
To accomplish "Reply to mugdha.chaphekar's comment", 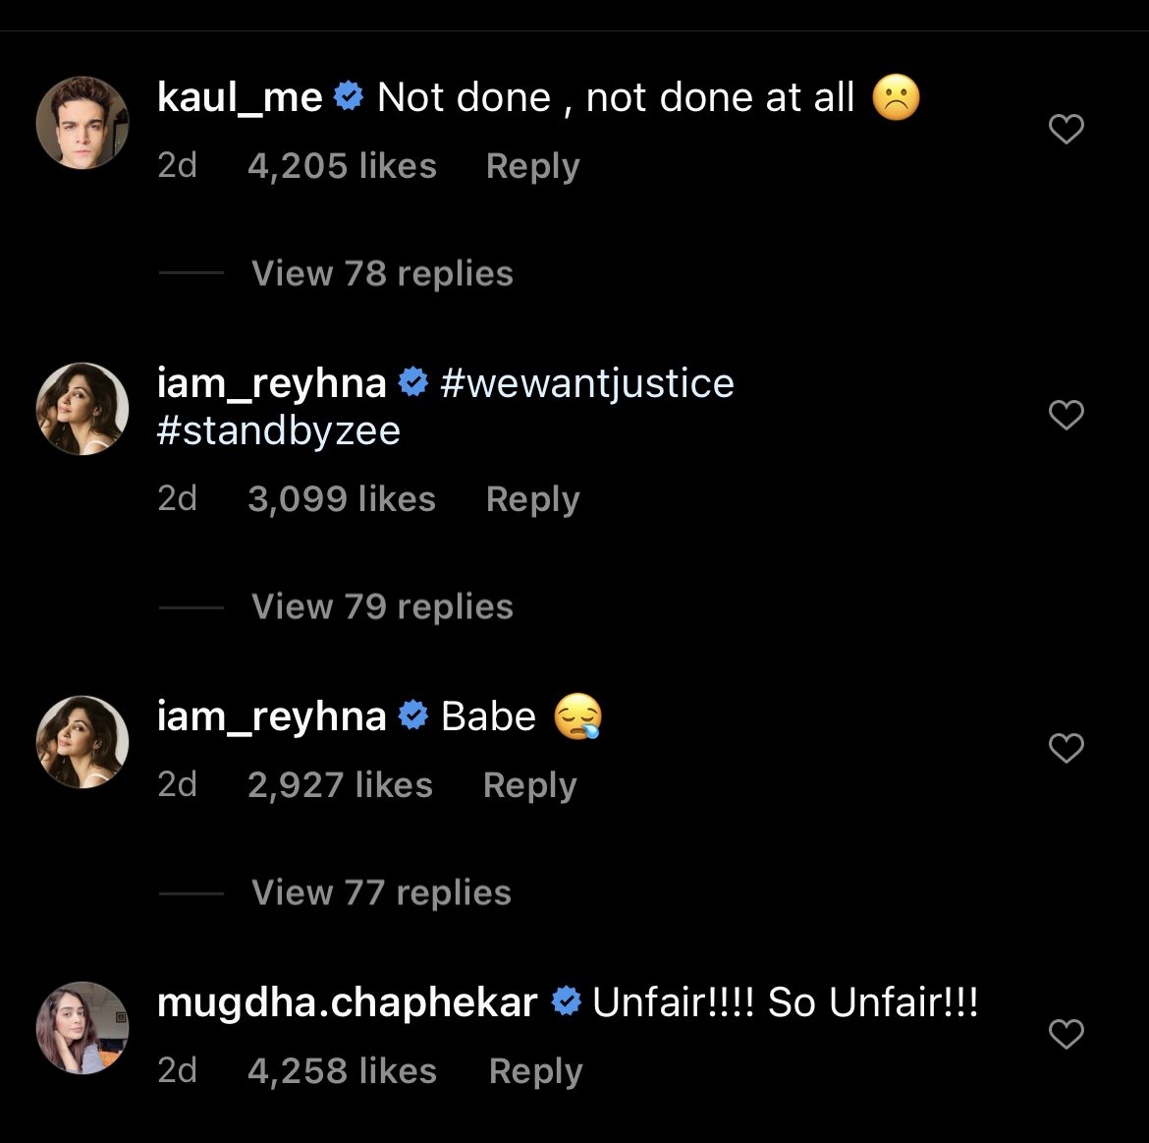I will coord(535,1071).
